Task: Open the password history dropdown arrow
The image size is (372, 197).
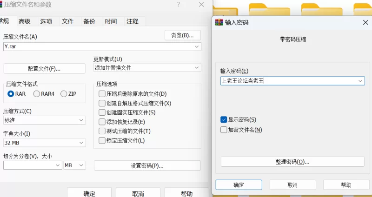Action: (360, 81)
